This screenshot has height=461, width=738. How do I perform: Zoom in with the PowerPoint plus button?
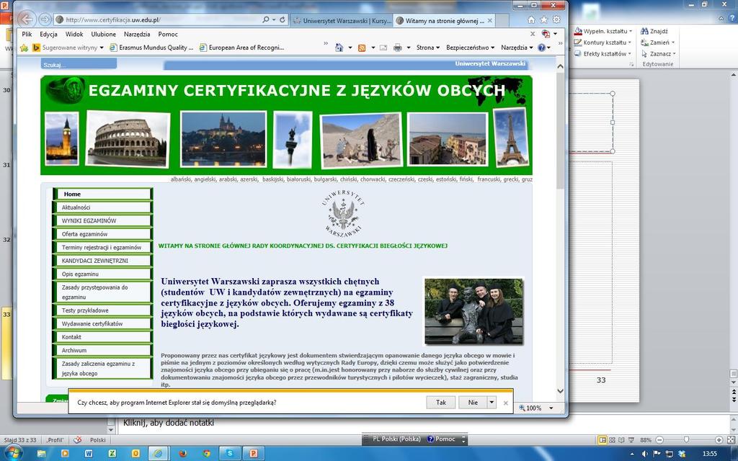click(x=719, y=440)
